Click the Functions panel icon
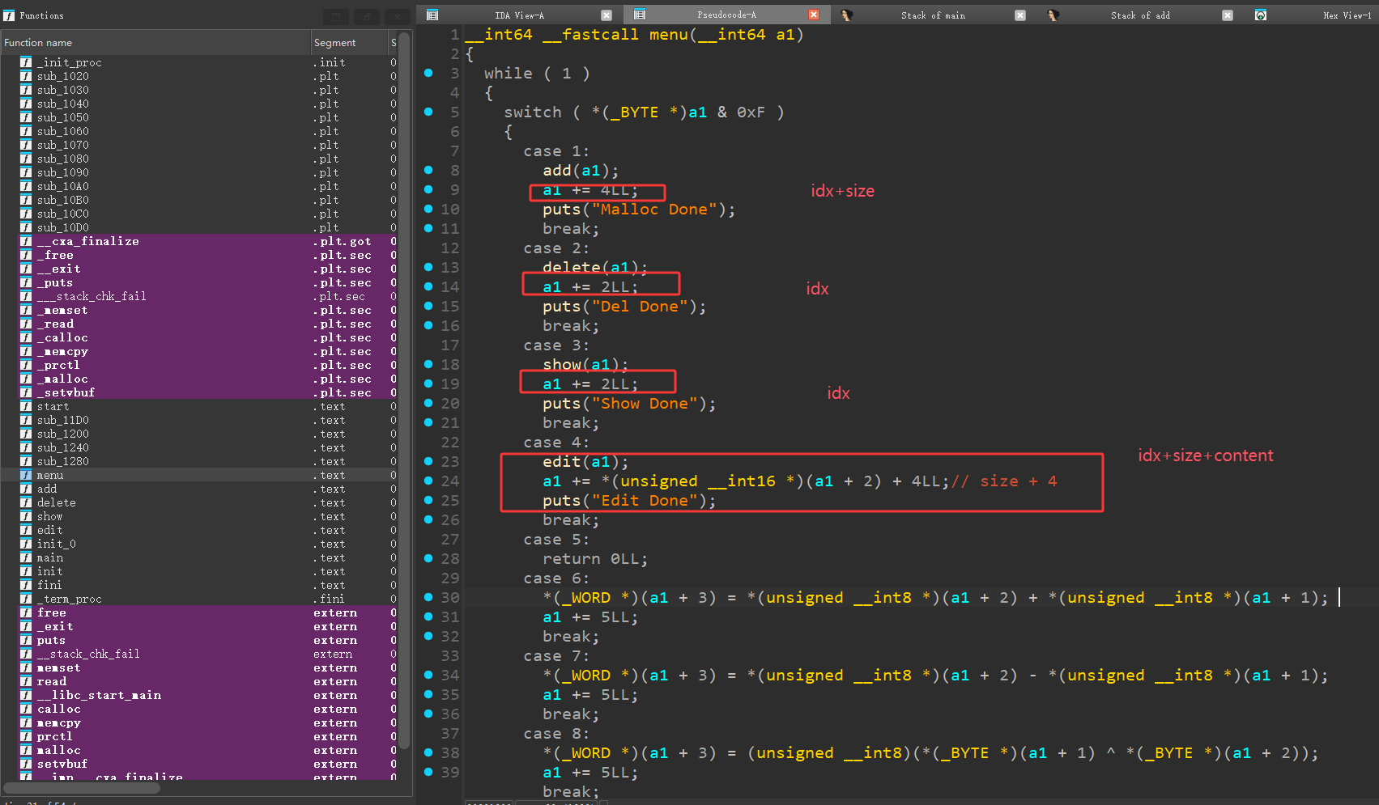The height and width of the screenshot is (805, 1379). (x=10, y=15)
